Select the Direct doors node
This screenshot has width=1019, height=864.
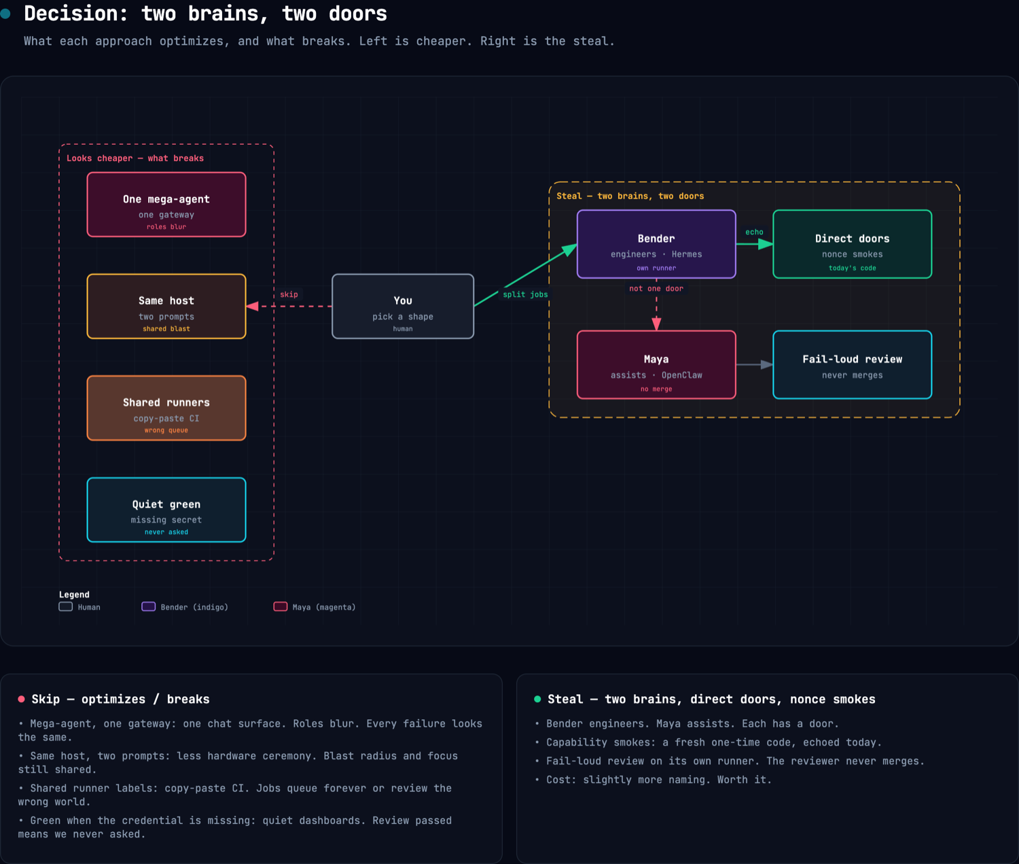(853, 244)
